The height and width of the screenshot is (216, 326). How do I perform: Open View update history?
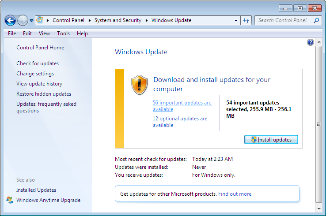coord(39,84)
